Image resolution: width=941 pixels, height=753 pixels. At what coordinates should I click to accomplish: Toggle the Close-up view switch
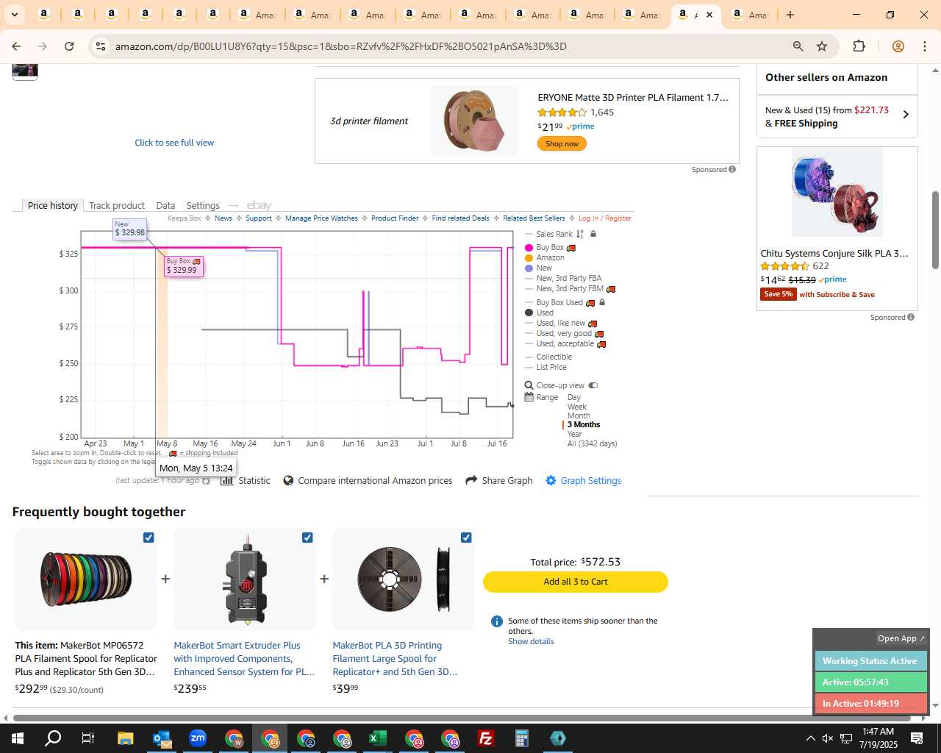tap(593, 385)
